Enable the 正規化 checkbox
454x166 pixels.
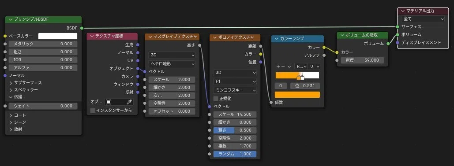pos(216,98)
